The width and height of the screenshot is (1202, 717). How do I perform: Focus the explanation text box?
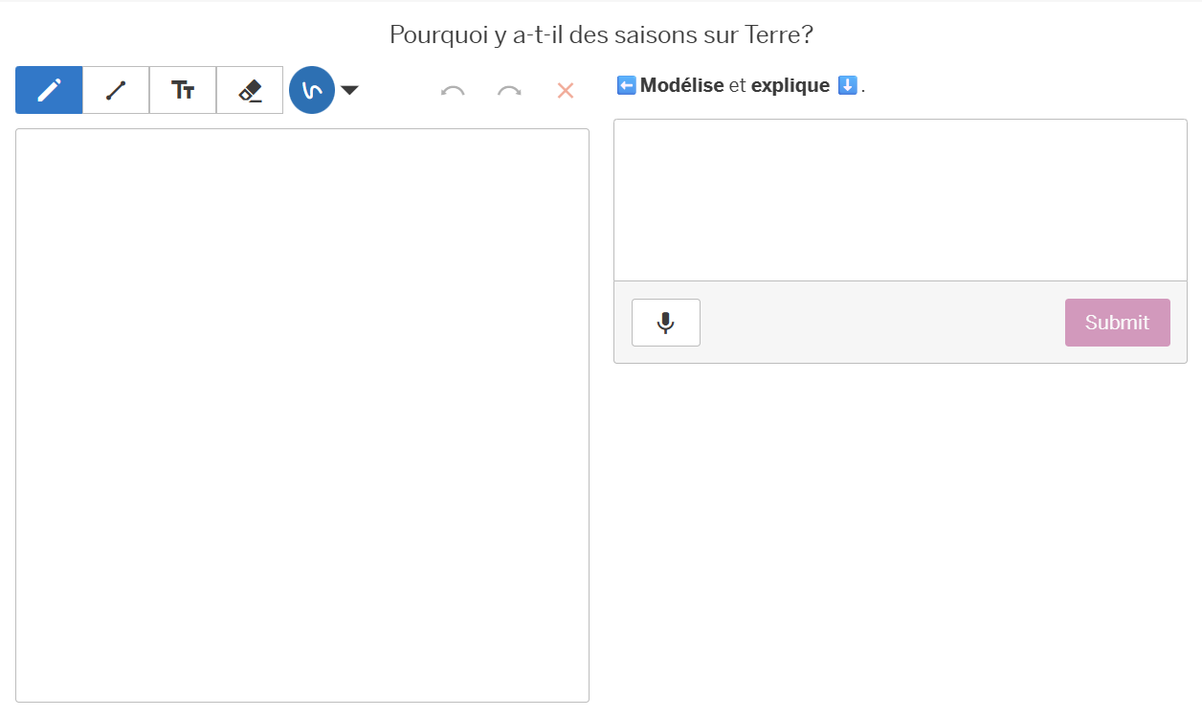(900, 200)
